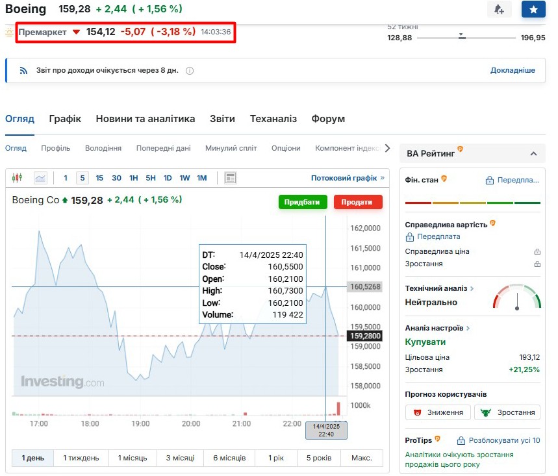
Task: Click the star watchlist button
Action: [533, 9]
